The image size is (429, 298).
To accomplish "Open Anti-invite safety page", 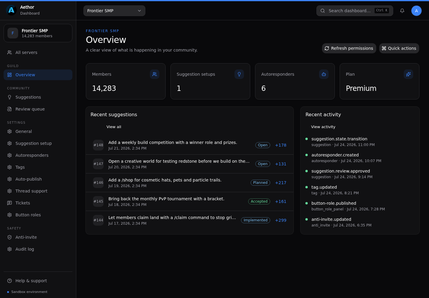I will (38, 237).
